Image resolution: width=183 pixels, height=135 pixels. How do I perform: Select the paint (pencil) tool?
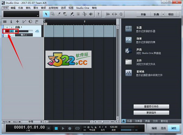coord(72,14)
